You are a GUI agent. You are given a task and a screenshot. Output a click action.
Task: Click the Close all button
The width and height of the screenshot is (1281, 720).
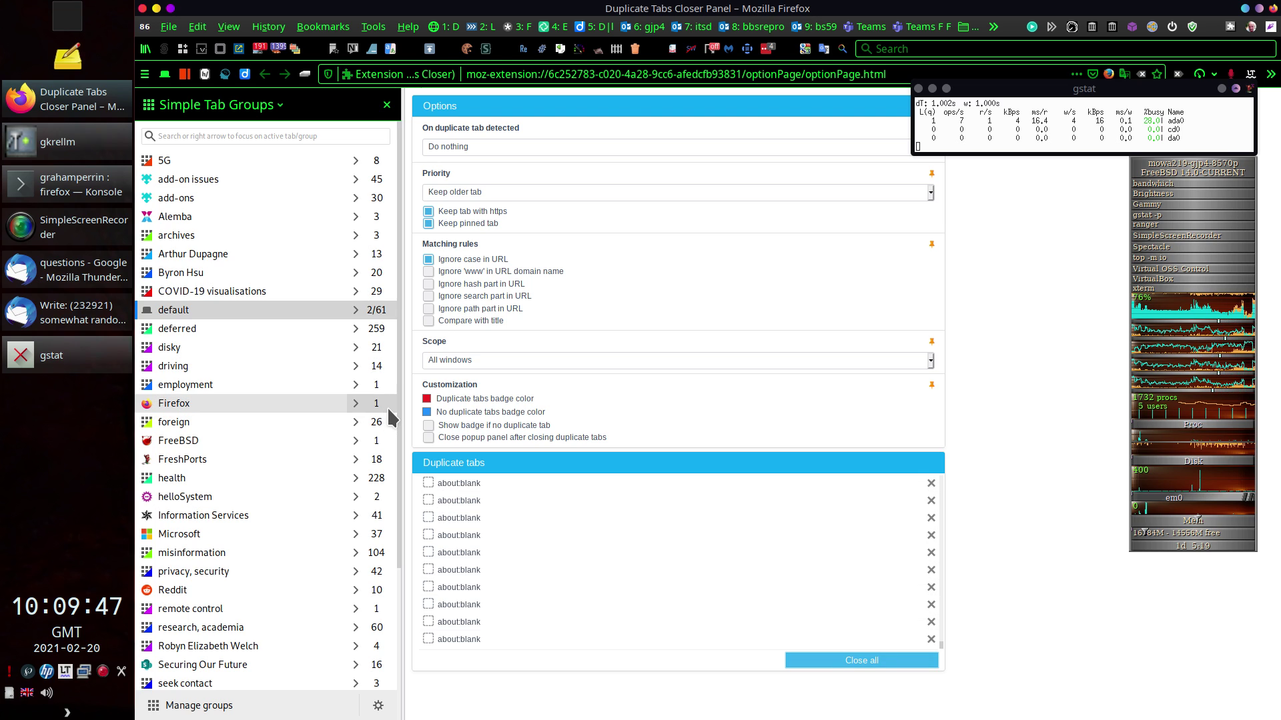861,660
